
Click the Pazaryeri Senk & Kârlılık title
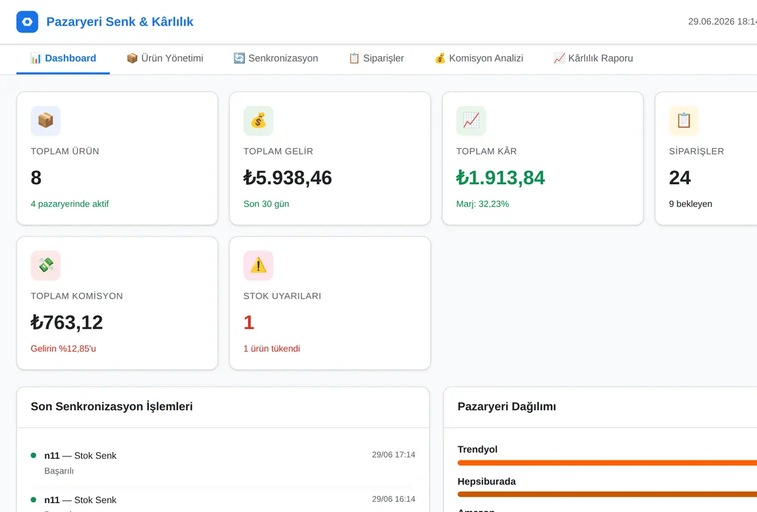(120, 22)
